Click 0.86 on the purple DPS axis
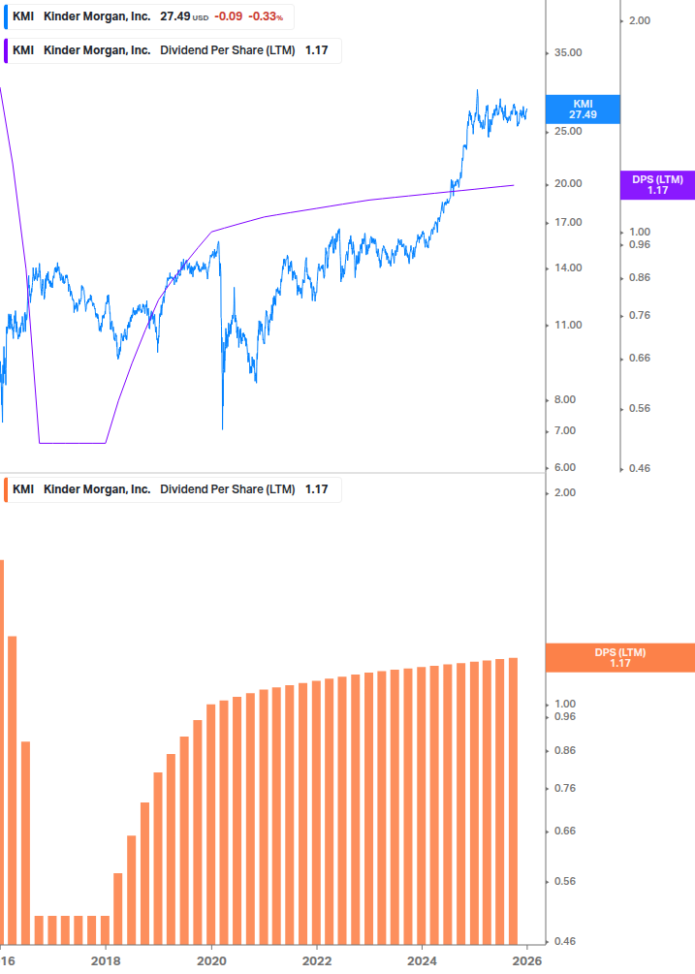 (640, 278)
